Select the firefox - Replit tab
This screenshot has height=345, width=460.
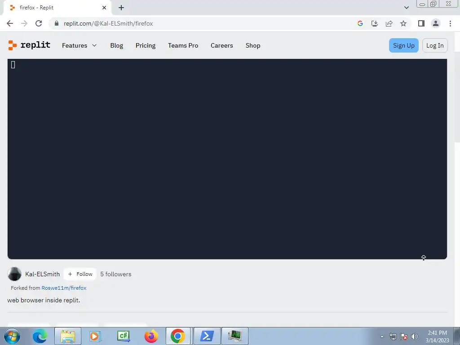pyautogui.click(x=57, y=8)
